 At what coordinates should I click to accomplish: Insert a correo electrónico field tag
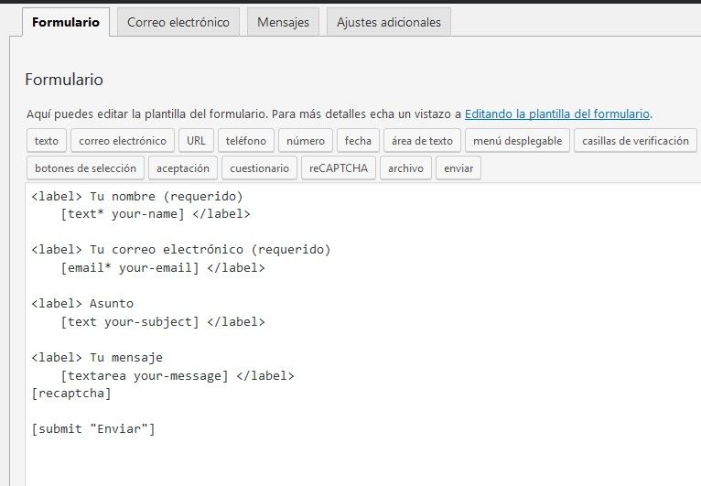(x=123, y=141)
